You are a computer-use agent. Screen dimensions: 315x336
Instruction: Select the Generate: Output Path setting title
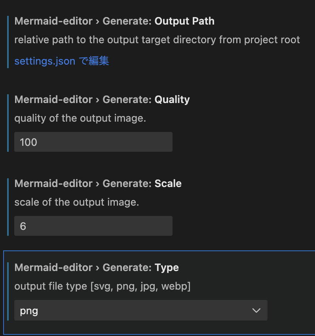coord(114,21)
